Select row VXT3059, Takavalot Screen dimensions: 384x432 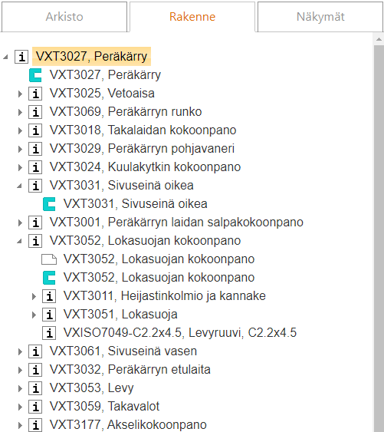(104, 407)
